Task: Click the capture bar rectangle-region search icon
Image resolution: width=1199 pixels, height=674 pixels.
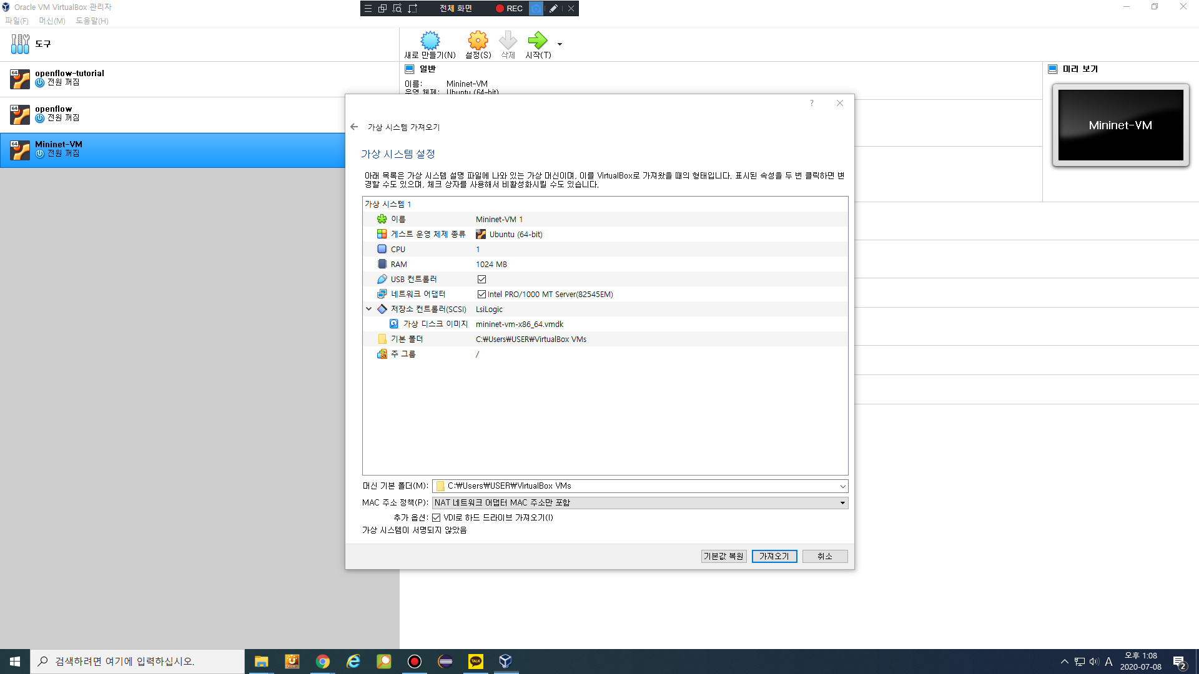Action: click(397, 8)
